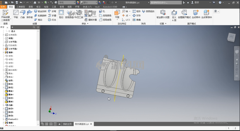240x131 pixels.
Task: Click the 草图驱动 sketch driven pattern tool
Action: tap(148, 11)
